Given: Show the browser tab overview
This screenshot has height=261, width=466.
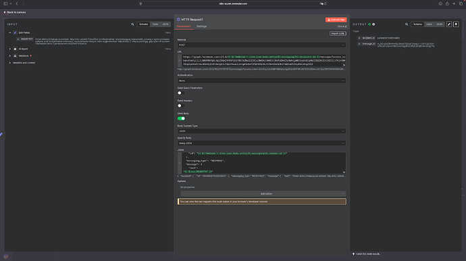Looking at the screenshot, I should pos(461,3).
